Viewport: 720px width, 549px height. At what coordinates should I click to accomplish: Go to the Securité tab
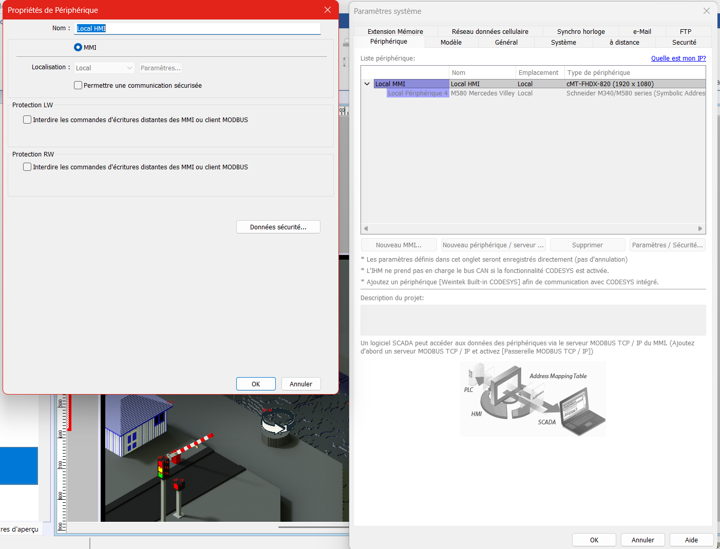[x=684, y=43]
